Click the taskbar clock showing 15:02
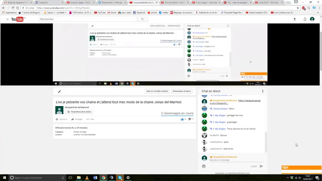The image size is (322, 181). coord(308,177)
